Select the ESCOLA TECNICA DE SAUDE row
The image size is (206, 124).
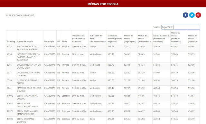(x=103, y=48)
